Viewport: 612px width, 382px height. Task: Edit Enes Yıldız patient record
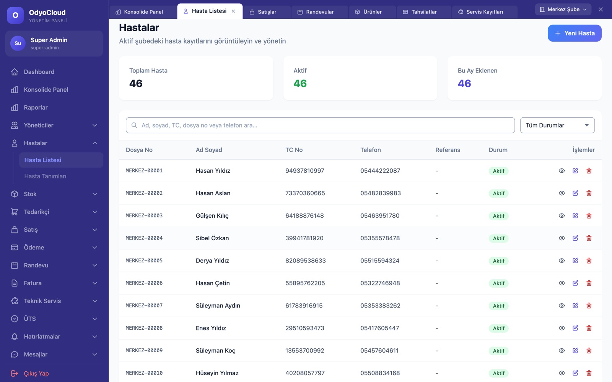575,328
